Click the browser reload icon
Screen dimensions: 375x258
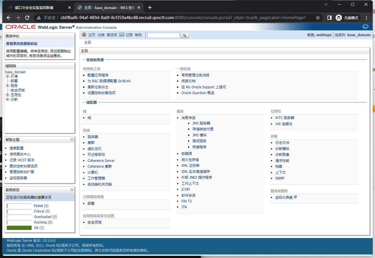[x=27, y=18]
